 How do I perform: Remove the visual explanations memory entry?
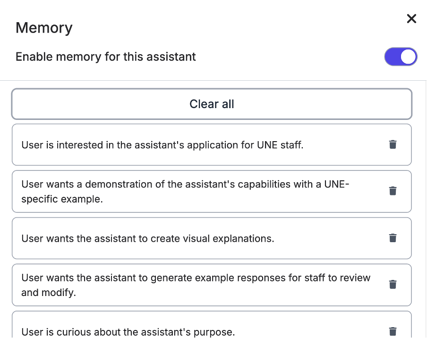click(393, 238)
